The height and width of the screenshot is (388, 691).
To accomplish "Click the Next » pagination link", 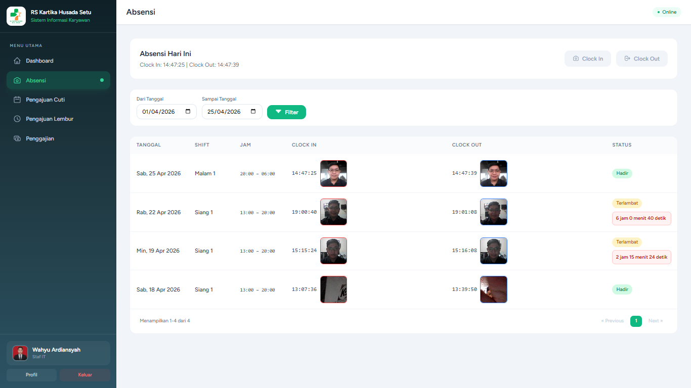I will point(656,321).
